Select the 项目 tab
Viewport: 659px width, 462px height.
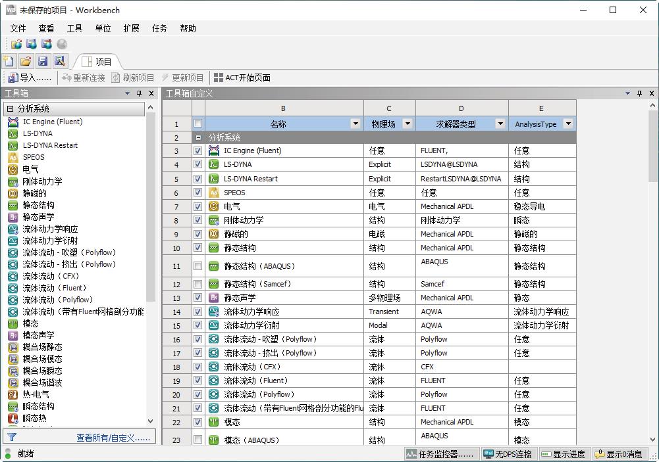[x=97, y=62]
